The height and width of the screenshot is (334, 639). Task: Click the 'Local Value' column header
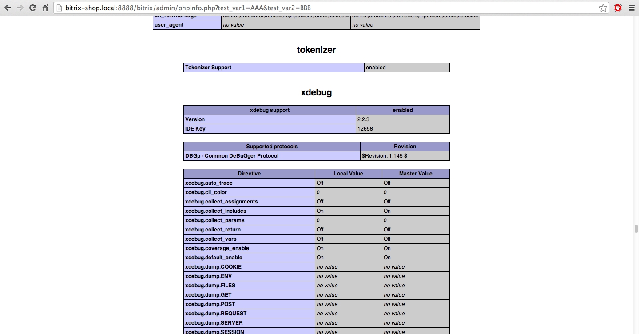[x=349, y=174]
